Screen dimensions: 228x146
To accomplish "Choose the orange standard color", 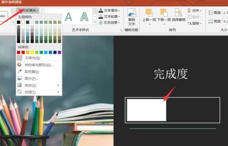I will click(28, 52).
